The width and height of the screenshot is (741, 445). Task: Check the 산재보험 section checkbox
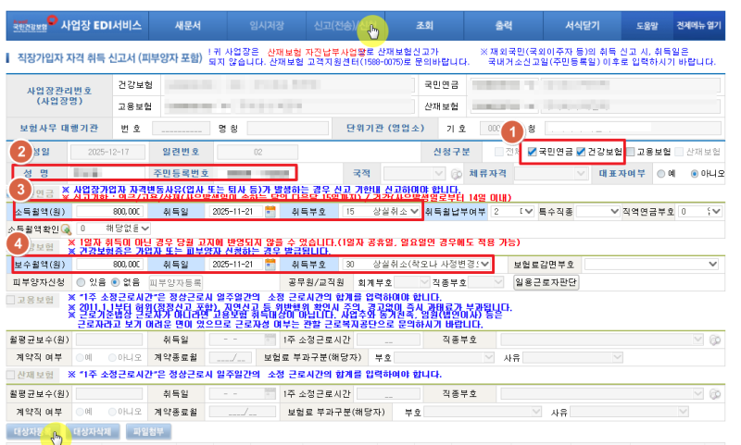pyautogui.click(x=11, y=375)
